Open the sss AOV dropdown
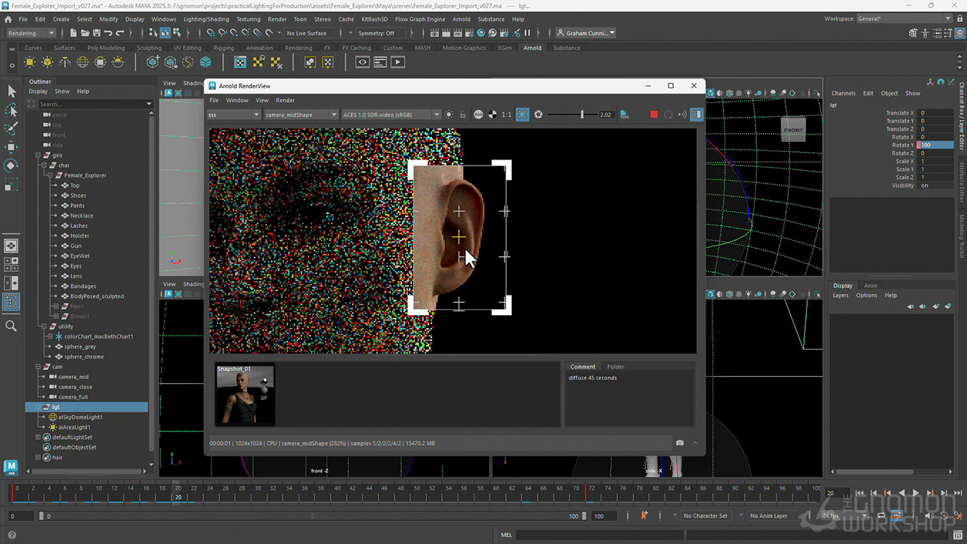 click(234, 115)
